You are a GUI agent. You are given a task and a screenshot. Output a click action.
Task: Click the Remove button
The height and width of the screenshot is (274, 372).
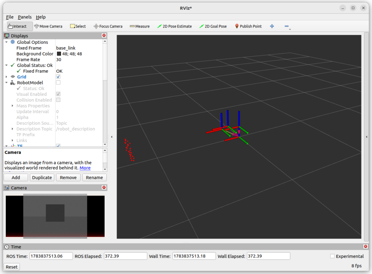(68, 178)
